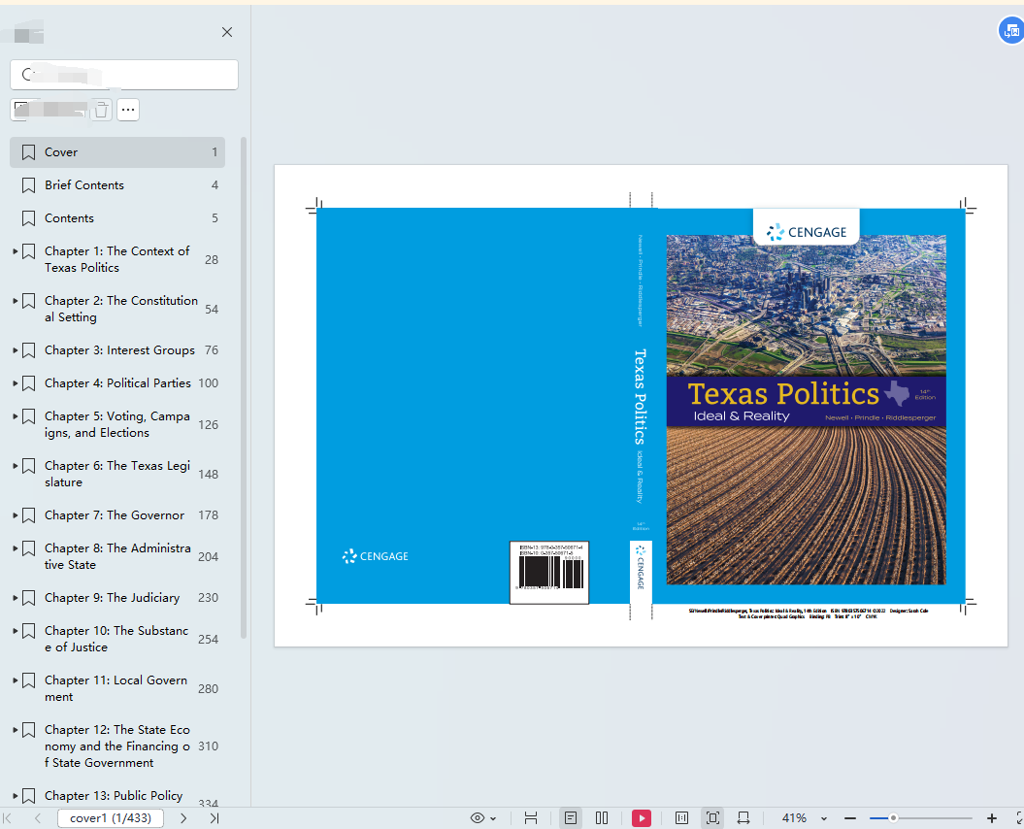This screenshot has height=829, width=1024.
Task: Open the bookmark more options menu
Action: point(128,110)
